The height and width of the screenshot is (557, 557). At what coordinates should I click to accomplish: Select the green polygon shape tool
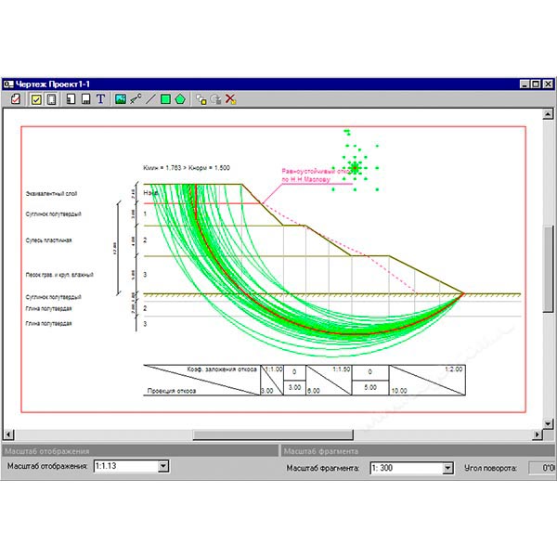tap(180, 99)
